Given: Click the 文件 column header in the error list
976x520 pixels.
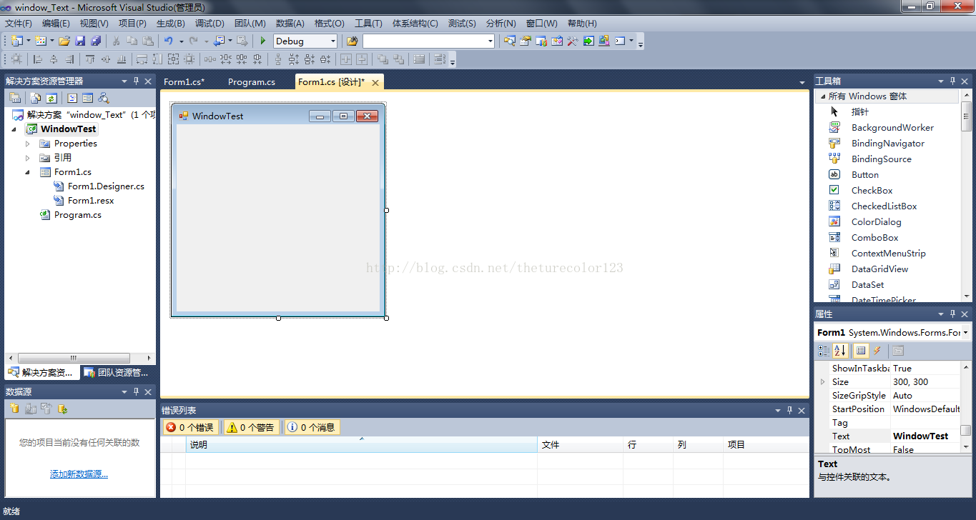Looking at the screenshot, I should 580,445.
